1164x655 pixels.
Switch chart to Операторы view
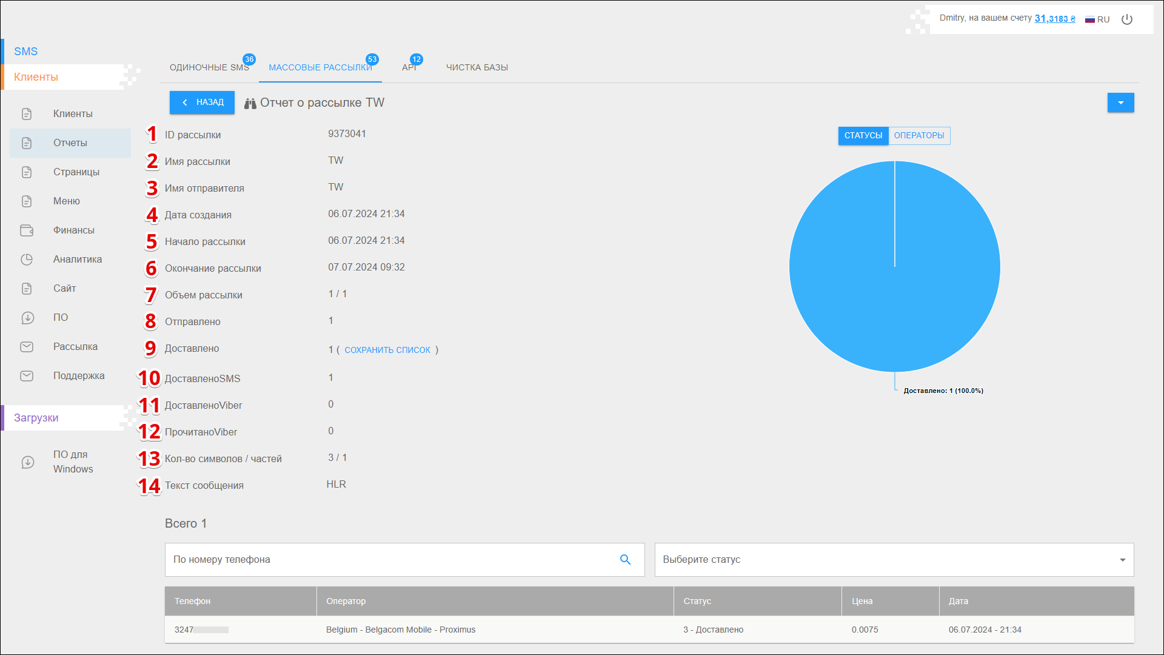tap(918, 135)
